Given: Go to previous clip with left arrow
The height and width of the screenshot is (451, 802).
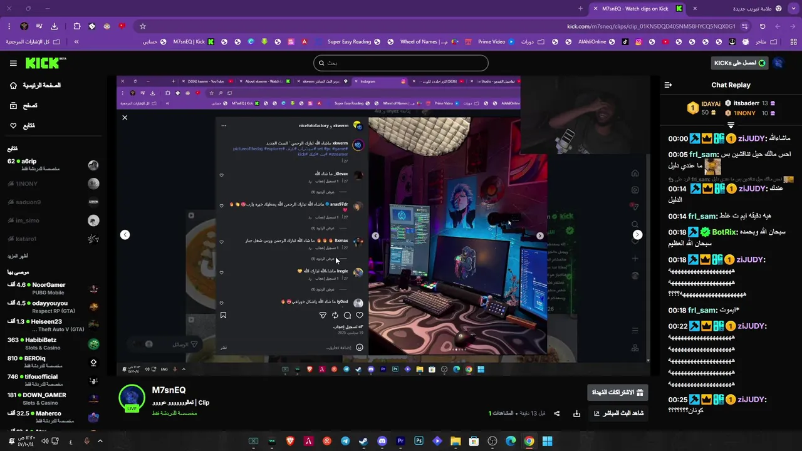Looking at the screenshot, I should point(125,234).
